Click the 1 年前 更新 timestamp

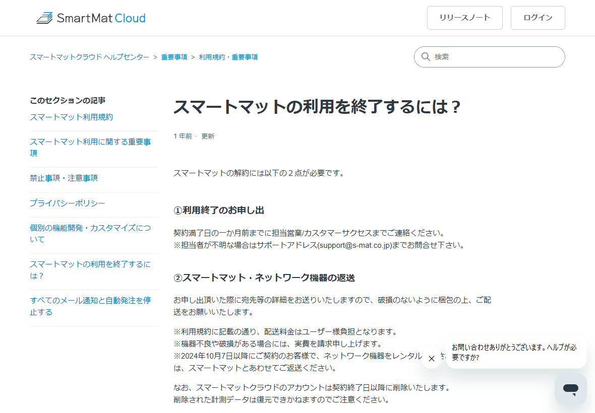click(x=194, y=136)
